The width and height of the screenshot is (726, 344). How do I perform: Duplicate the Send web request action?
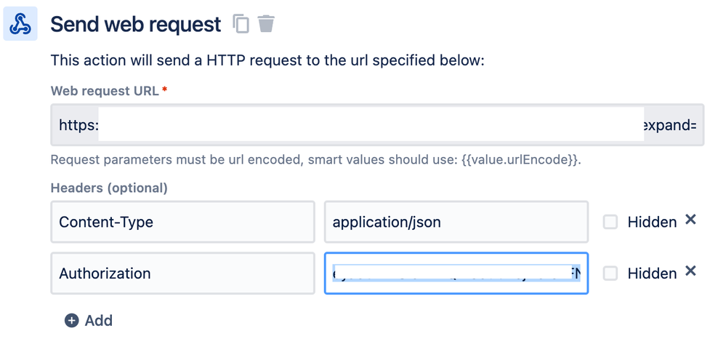click(241, 24)
